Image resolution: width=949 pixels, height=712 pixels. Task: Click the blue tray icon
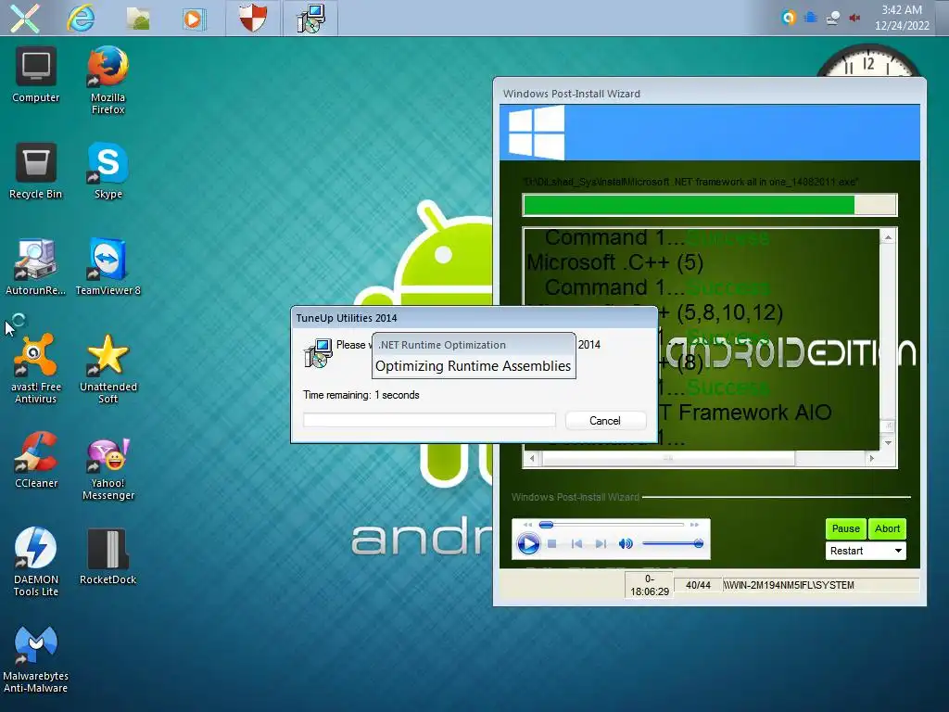(810, 18)
